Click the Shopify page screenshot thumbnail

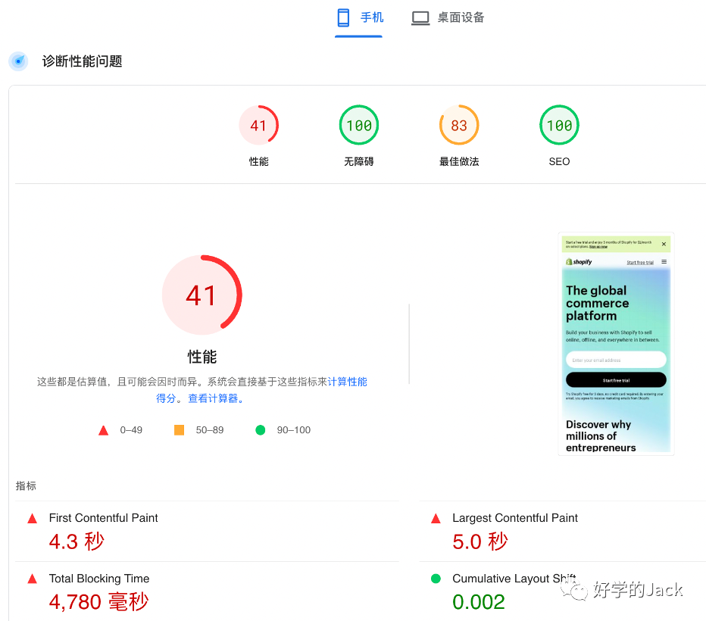tap(616, 343)
